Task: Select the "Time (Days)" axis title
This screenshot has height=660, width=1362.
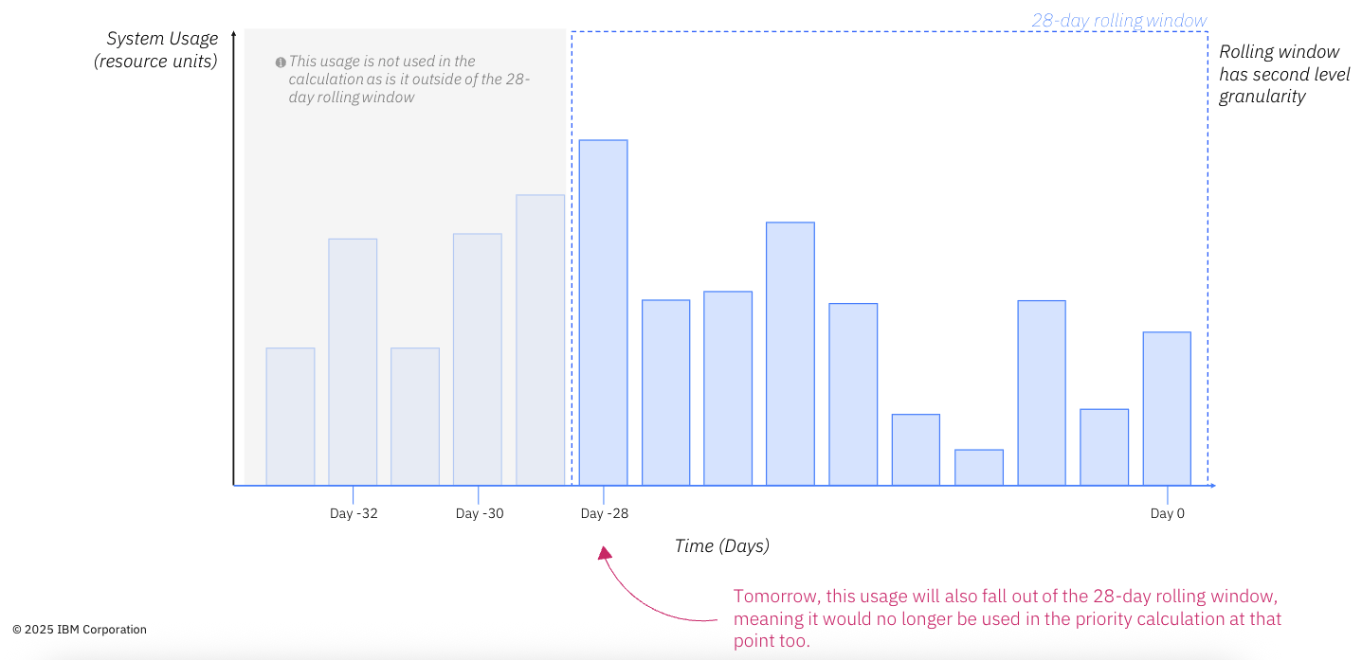Action: pyautogui.click(x=722, y=546)
